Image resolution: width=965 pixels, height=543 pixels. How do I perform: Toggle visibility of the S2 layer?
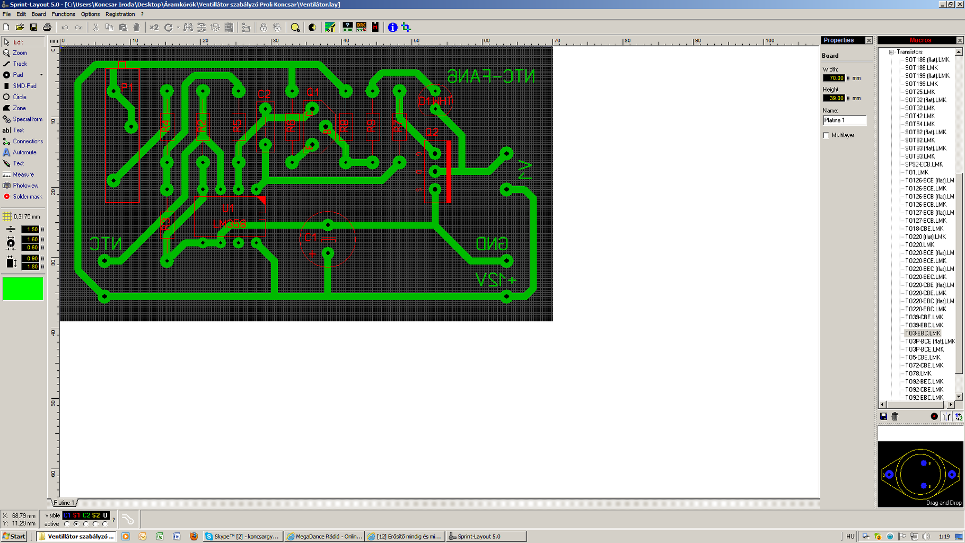click(x=95, y=515)
